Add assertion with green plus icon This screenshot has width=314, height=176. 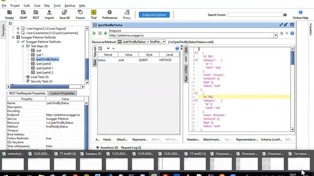pos(105,33)
